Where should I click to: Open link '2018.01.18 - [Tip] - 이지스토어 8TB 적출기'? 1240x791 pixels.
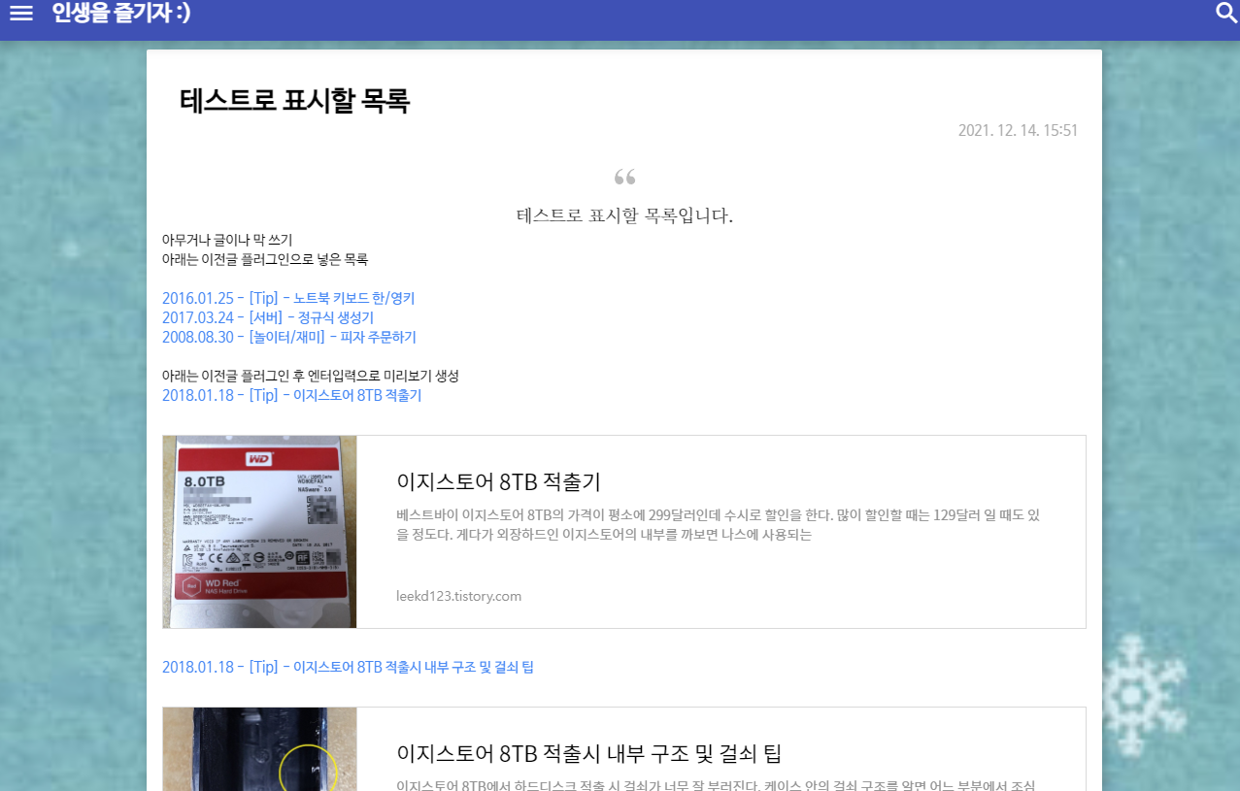(x=292, y=396)
